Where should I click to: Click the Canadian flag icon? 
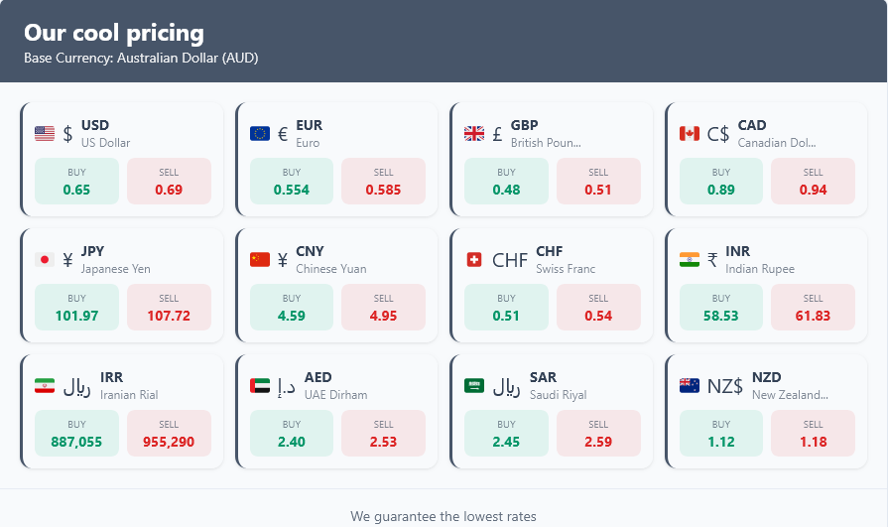coord(690,133)
